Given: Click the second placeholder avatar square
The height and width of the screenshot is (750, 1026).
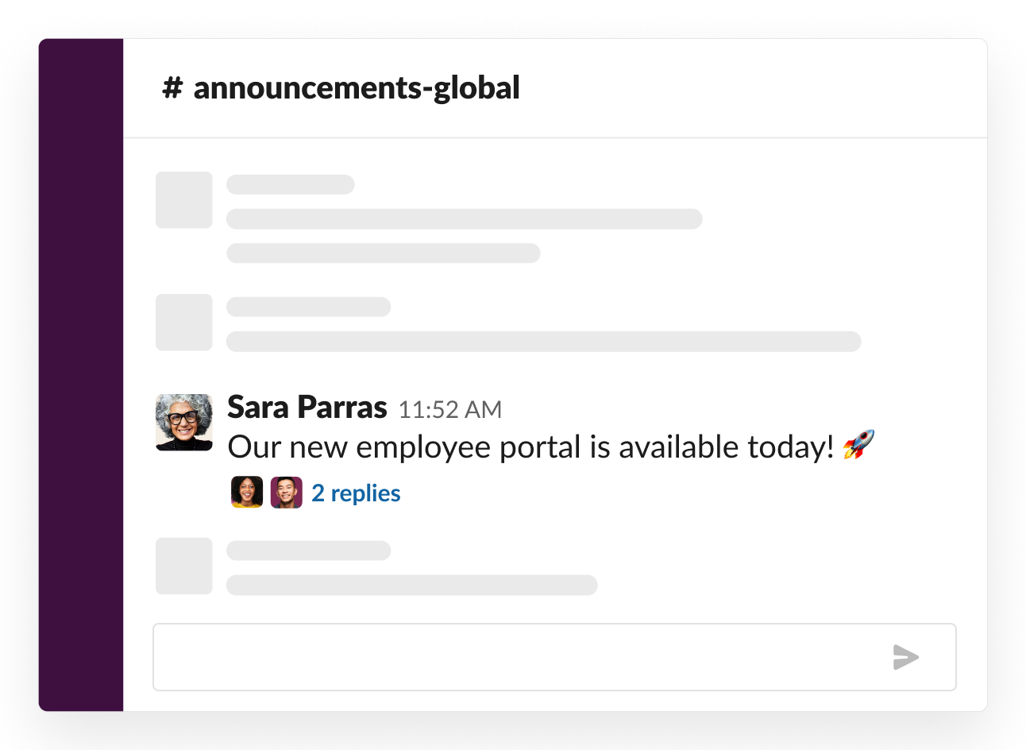Looking at the screenshot, I should (x=184, y=323).
